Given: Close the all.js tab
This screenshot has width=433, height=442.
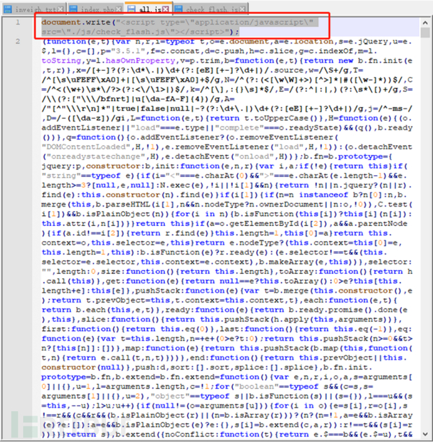Looking at the screenshot, I should click(166, 9).
